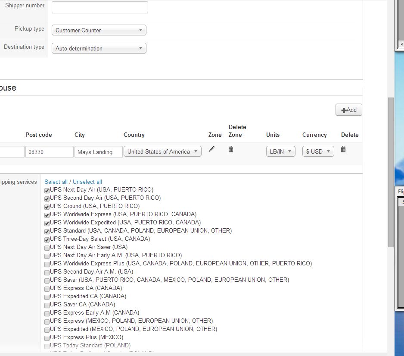Enable UPS Express Early A.M (CANADA)
Viewport: 404px width, 356px height.
coord(47,314)
